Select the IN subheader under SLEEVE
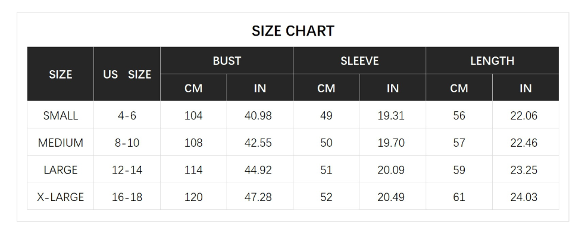 [x=393, y=88]
